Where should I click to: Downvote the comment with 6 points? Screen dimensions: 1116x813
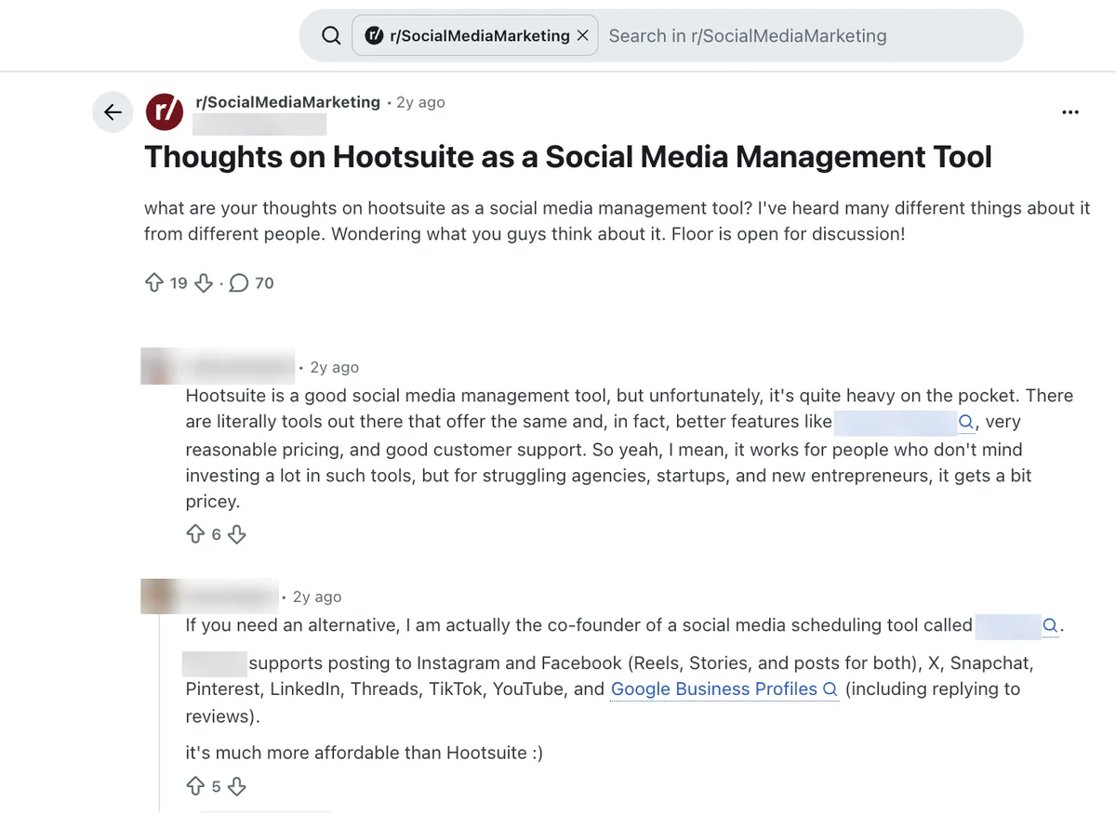tap(237, 534)
